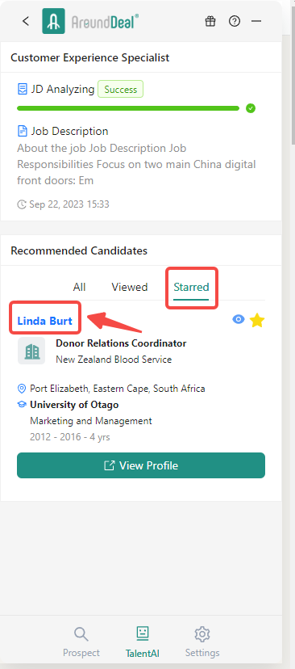Open the gift rewards icon
The height and width of the screenshot is (669, 295).
click(x=210, y=21)
